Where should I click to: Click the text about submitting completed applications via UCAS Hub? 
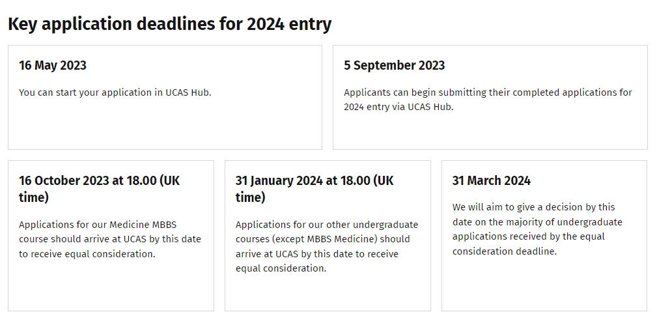[488, 100]
